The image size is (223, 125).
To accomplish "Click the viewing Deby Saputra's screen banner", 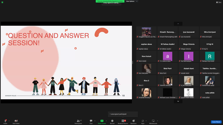I will pyautogui.click(x=110, y=1).
